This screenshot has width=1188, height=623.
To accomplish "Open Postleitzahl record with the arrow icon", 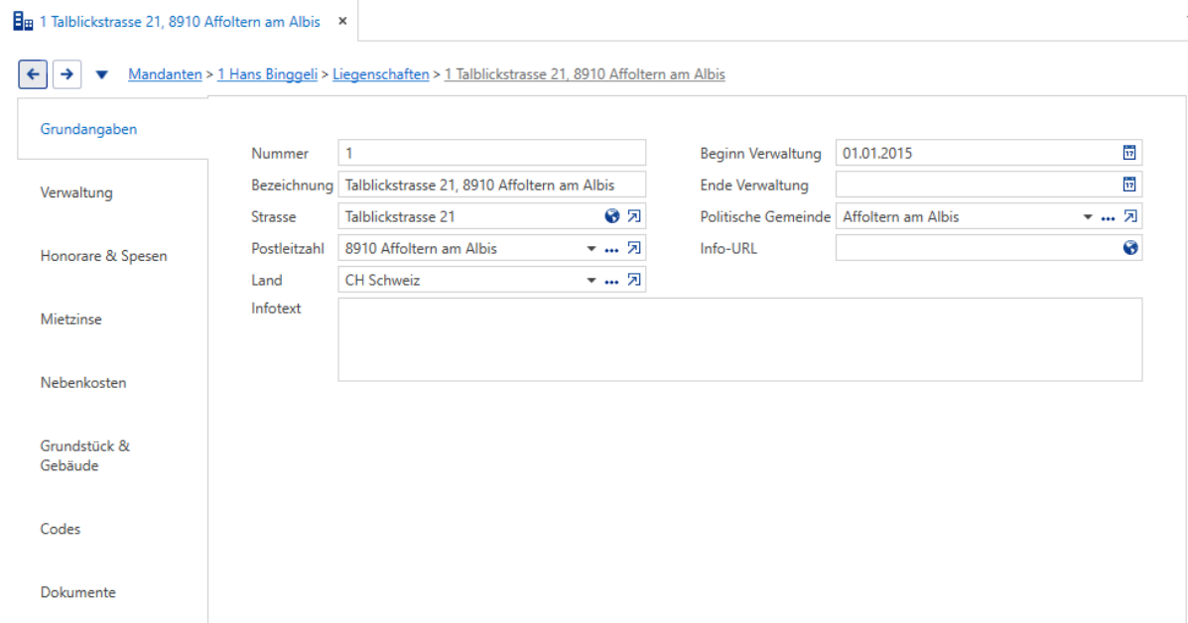I will 634,248.
